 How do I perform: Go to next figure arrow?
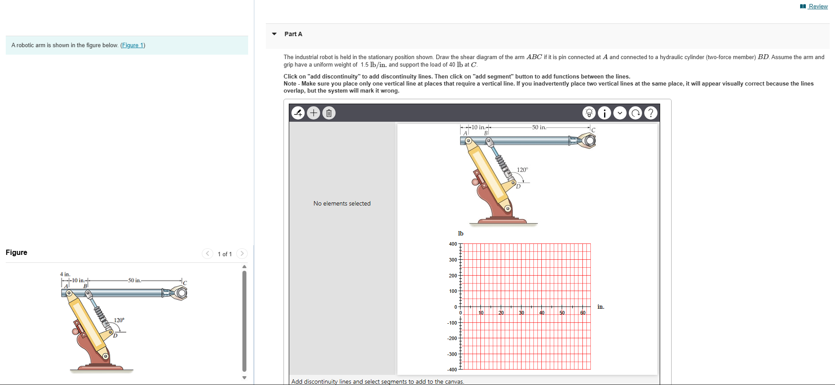tap(242, 254)
